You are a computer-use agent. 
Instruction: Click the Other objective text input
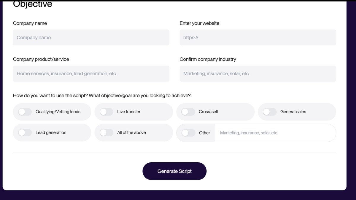pos(275,133)
